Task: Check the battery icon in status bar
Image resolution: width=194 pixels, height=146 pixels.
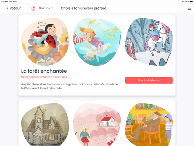Action: pyautogui.click(x=191, y=1)
